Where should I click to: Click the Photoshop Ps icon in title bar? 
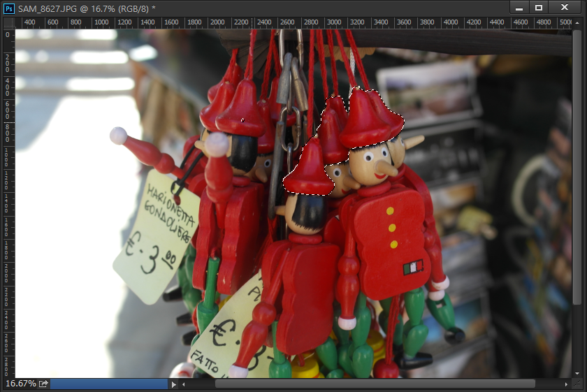tap(10, 8)
